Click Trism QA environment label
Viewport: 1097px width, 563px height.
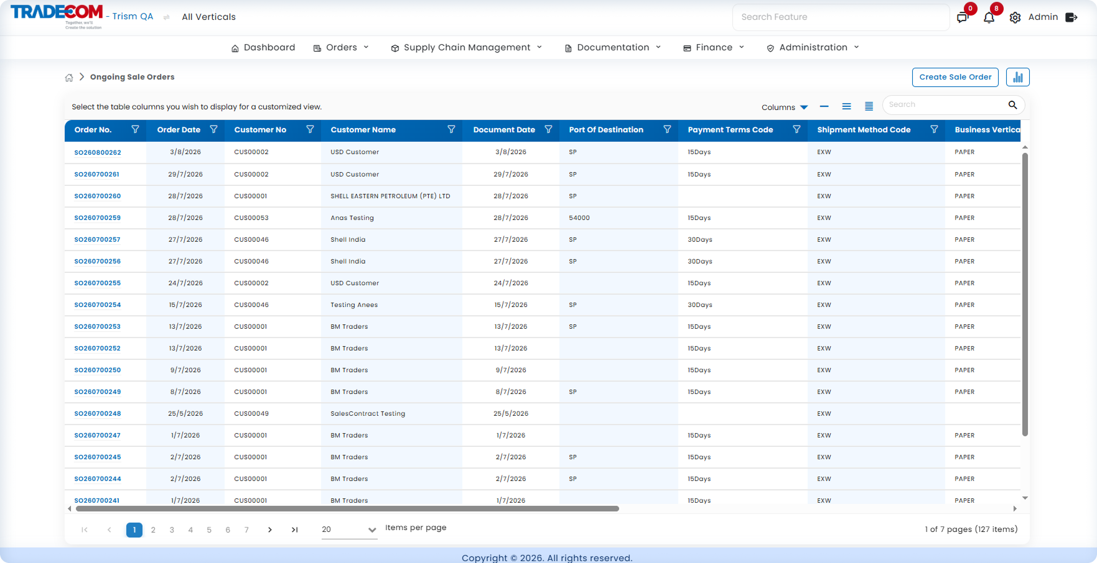coord(133,16)
